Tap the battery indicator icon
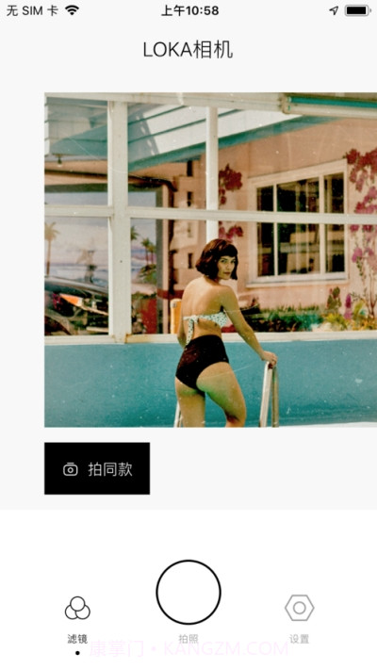Screen dimensions: 377x669 (x=358, y=10)
